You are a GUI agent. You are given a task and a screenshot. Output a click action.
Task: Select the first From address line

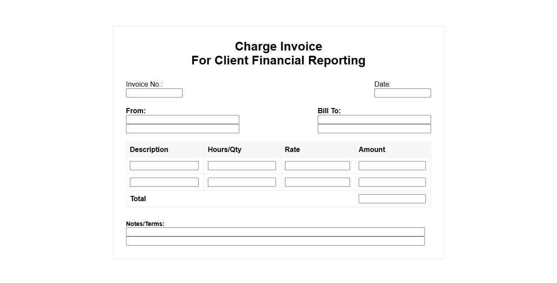click(182, 119)
